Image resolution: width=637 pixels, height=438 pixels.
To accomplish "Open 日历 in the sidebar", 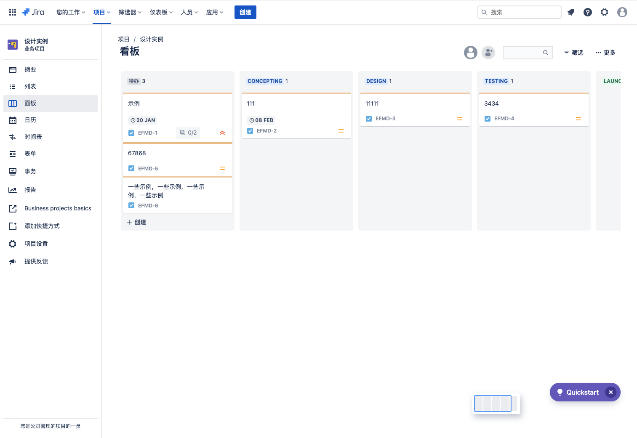I will 51,120.
